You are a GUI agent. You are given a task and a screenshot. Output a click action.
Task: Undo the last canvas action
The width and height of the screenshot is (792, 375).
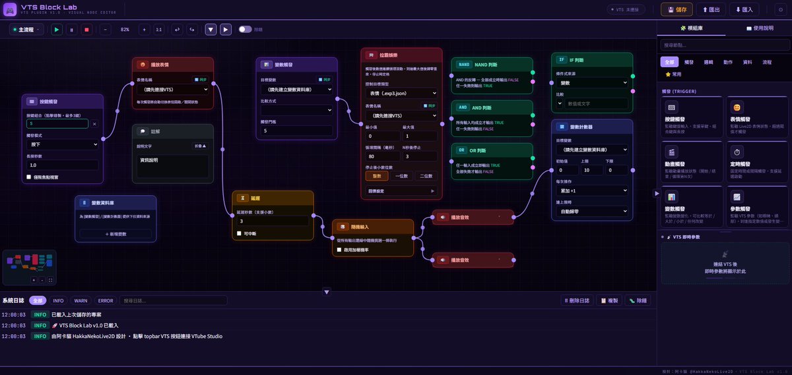pos(177,30)
